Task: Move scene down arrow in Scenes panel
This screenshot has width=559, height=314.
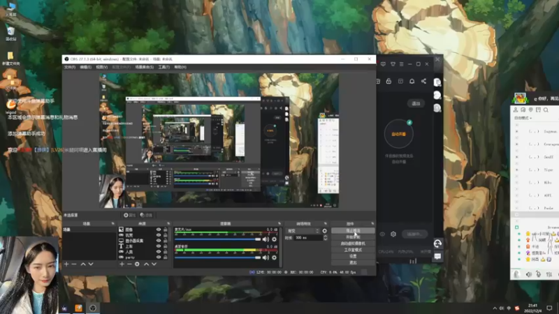Action: coord(91,264)
